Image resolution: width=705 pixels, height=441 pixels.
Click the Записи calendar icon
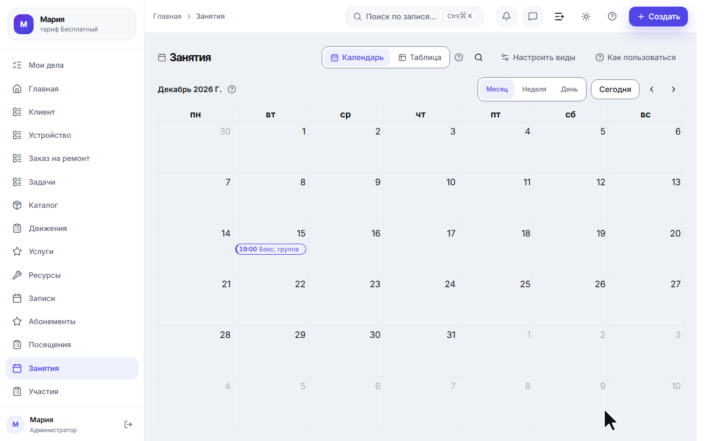pos(17,298)
